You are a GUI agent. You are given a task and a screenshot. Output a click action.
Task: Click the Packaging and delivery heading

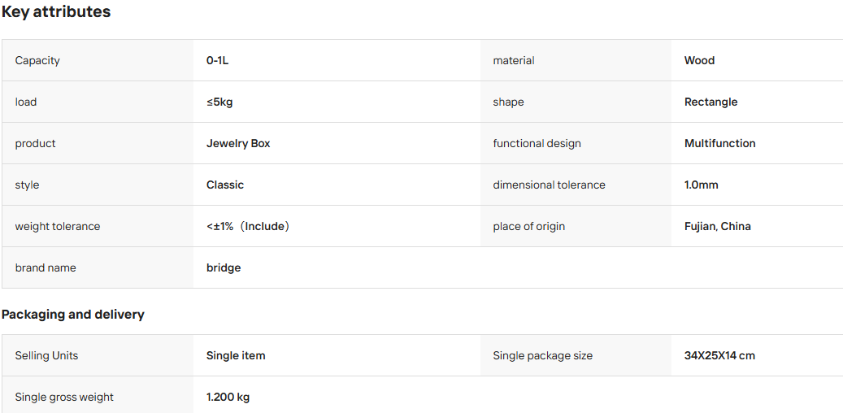tap(72, 314)
